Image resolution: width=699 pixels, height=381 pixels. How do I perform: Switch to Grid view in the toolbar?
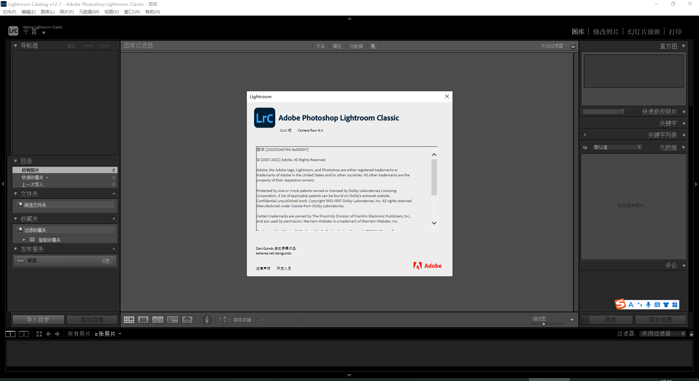pos(129,320)
